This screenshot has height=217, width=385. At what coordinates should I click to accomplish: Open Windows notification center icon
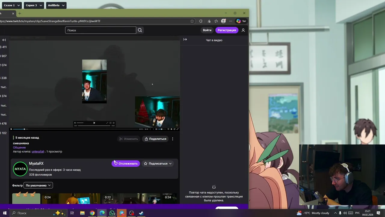[378, 213]
